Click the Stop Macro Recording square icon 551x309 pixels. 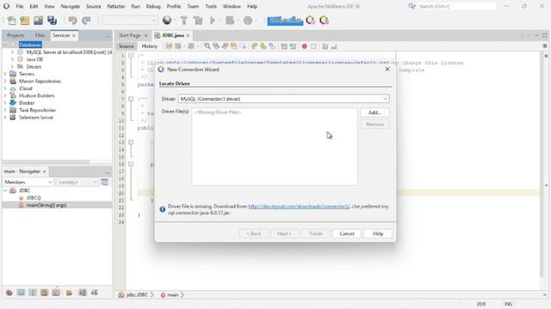(313, 46)
